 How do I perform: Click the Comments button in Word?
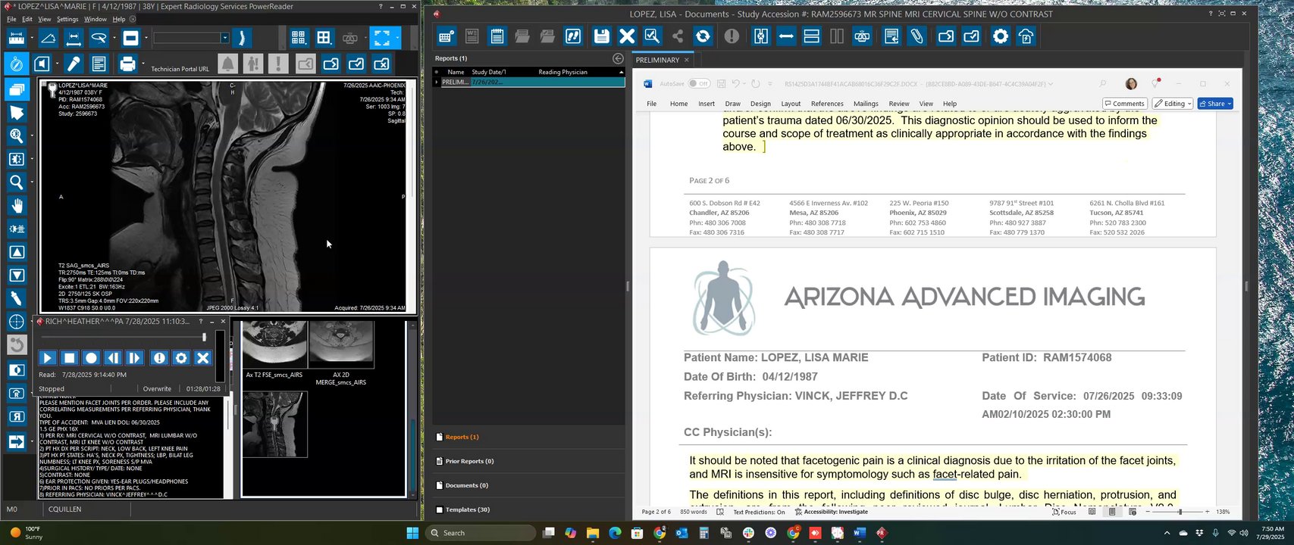coord(1123,104)
